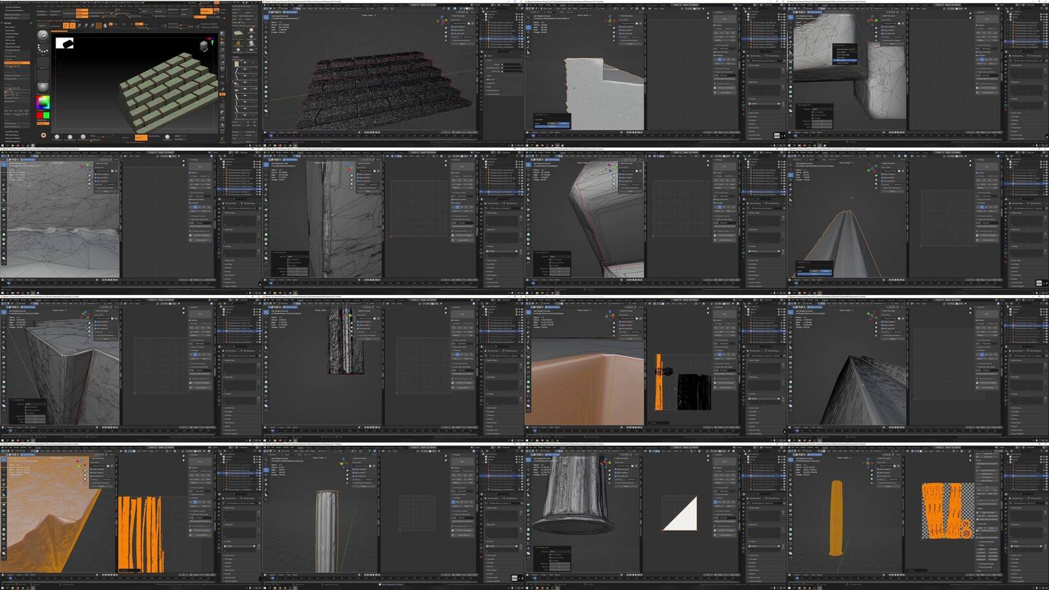Click the highlighted orange row in ZBrush left panel
The image size is (1049, 590).
click(16, 63)
